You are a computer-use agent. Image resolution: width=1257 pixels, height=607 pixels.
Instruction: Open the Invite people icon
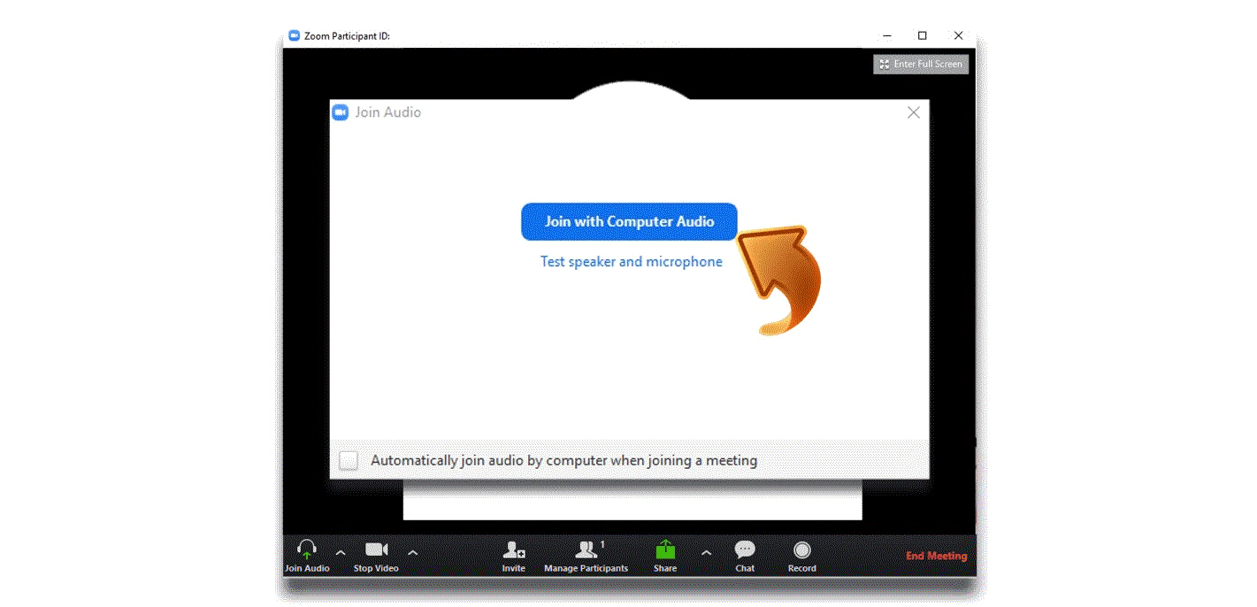(514, 550)
